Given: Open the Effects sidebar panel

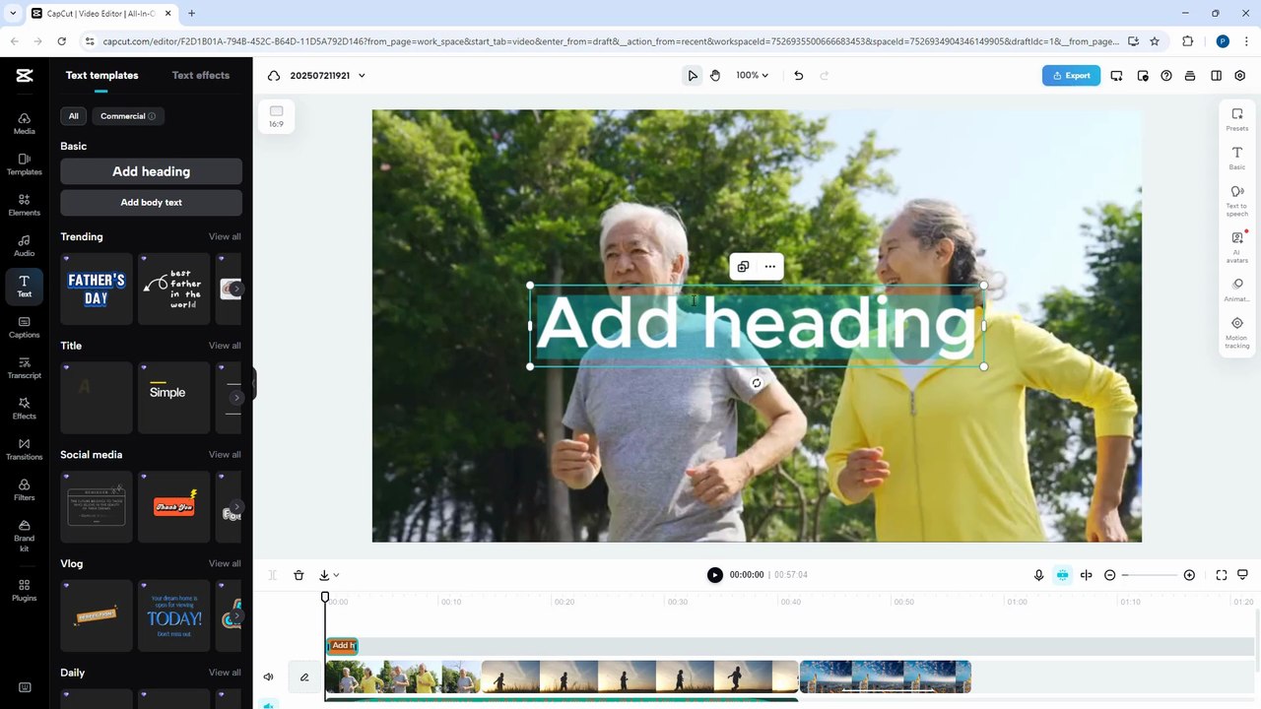Looking at the screenshot, I should 24,408.
